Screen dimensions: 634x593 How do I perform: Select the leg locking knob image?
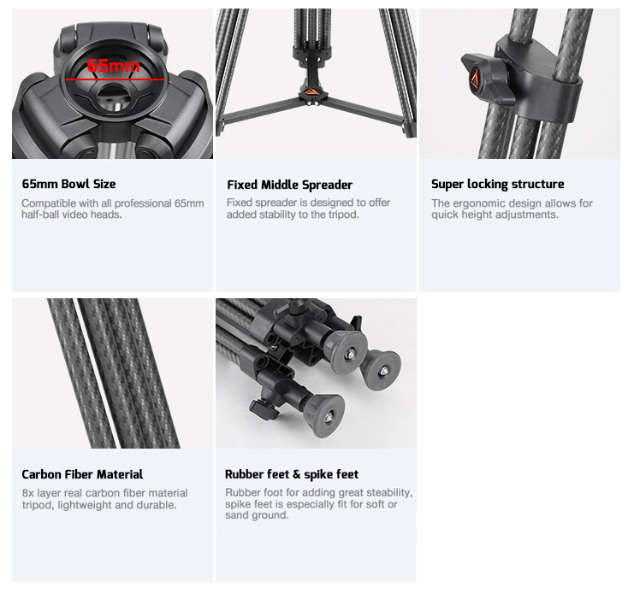point(519,84)
